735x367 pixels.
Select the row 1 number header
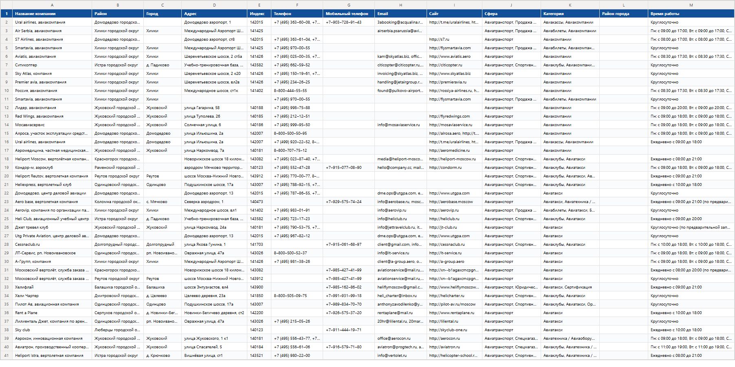coord(6,13)
